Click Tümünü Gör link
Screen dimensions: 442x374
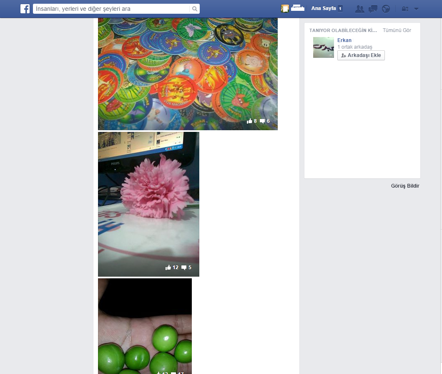(397, 30)
